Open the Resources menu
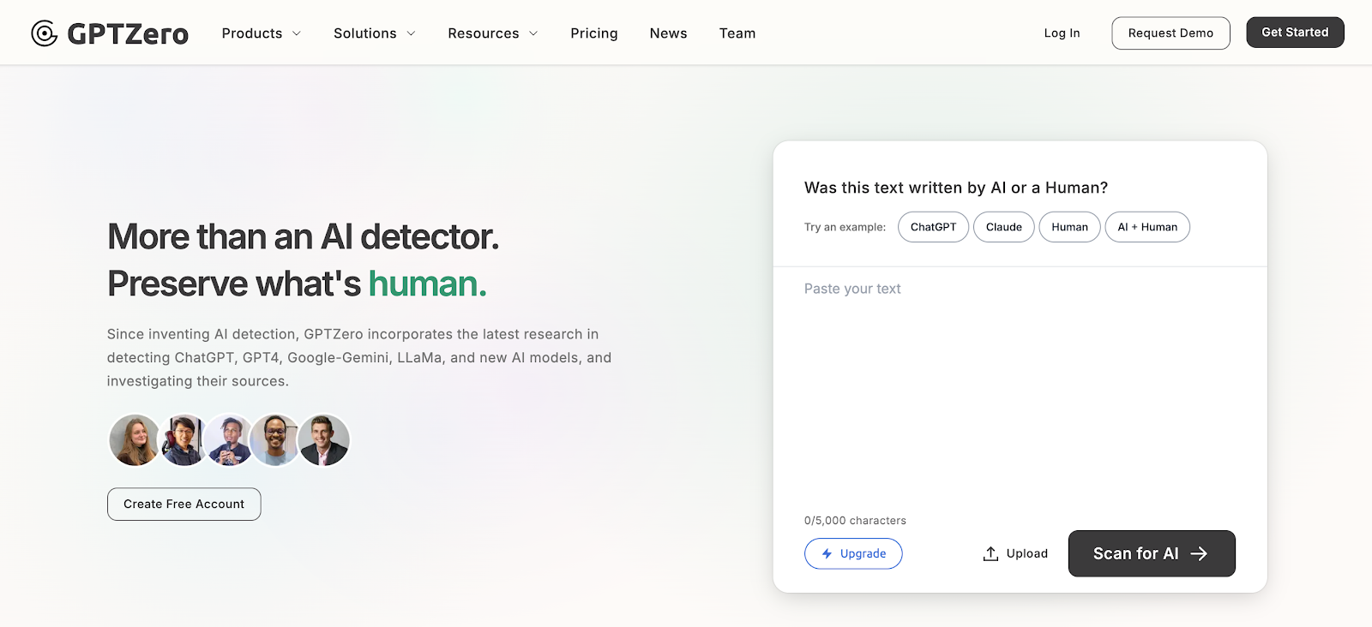 tap(493, 33)
